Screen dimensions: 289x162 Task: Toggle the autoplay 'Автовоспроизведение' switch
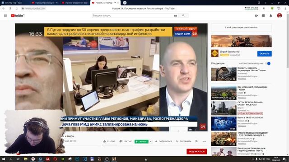click(268, 63)
